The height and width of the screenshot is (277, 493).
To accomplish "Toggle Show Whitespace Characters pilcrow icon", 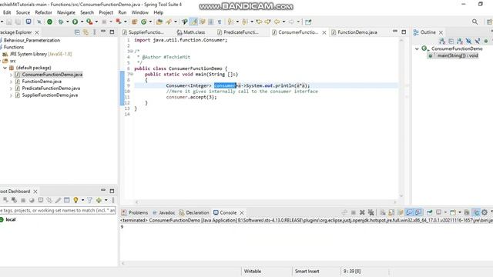I will pyautogui.click(x=220, y=22).
